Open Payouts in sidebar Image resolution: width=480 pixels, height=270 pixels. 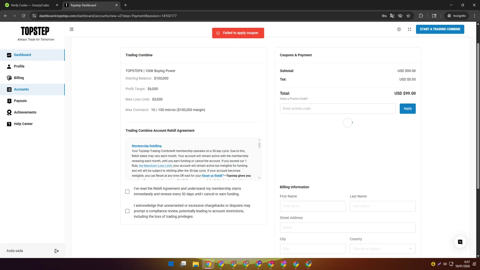coord(32,101)
